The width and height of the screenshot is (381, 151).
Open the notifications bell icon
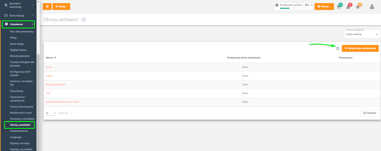pos(348,7)
